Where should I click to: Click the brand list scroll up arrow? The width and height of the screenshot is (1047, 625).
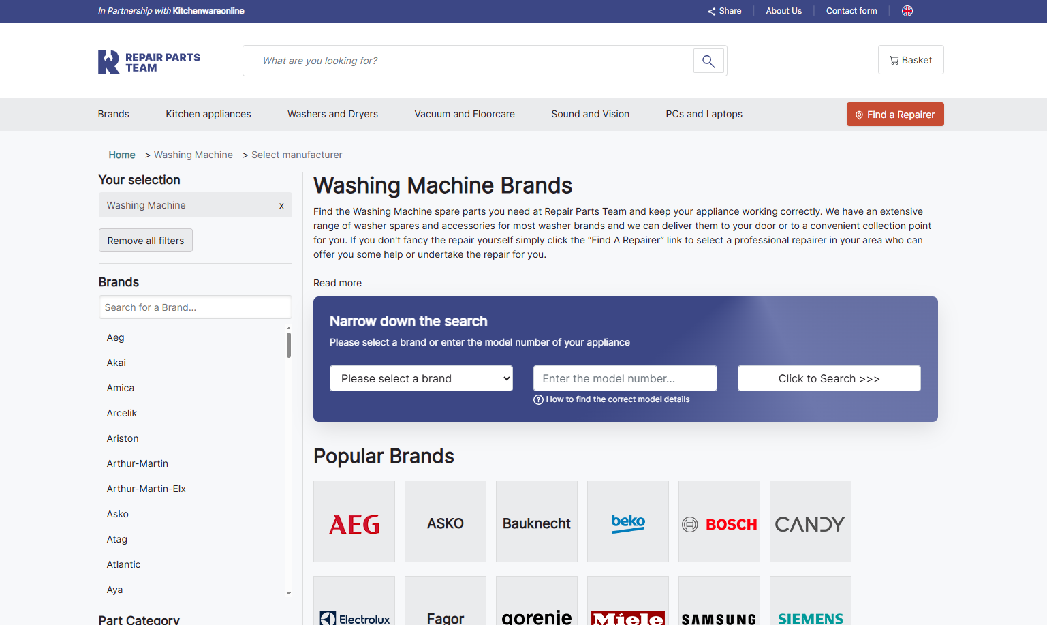click(289, 328)
